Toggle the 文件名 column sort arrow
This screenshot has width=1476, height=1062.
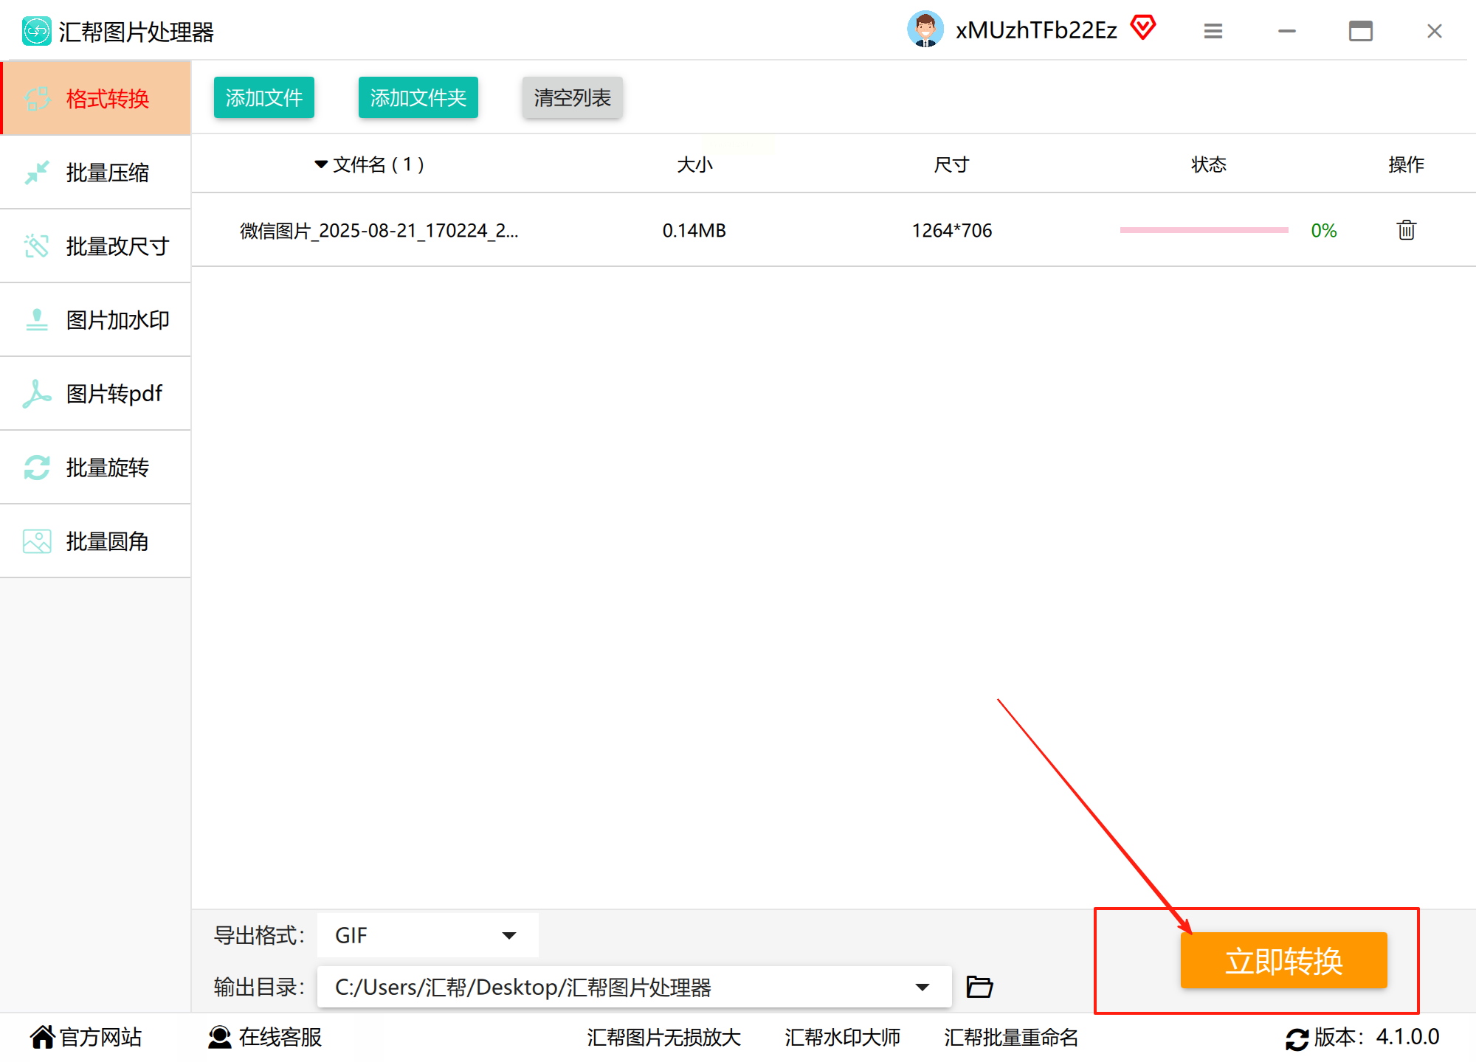tap(321, 164)
